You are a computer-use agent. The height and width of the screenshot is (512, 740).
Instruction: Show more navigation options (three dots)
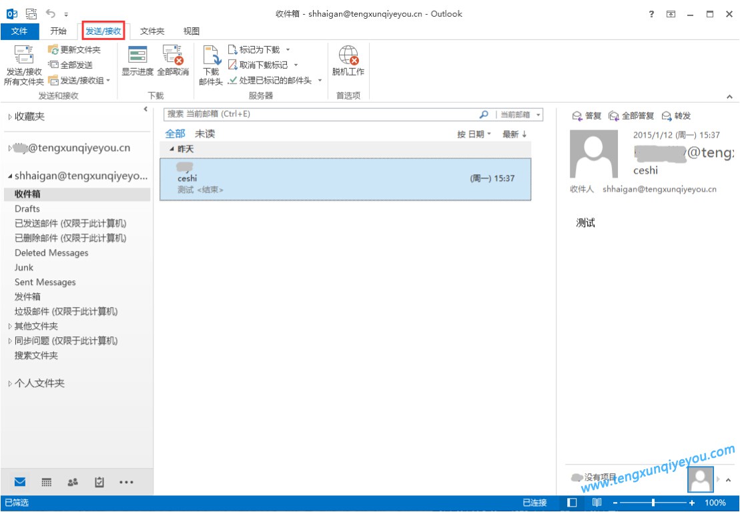click(x=126, y=482)
